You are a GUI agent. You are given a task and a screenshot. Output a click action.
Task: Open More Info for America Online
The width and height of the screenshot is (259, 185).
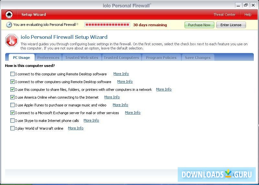click(112, 97)
